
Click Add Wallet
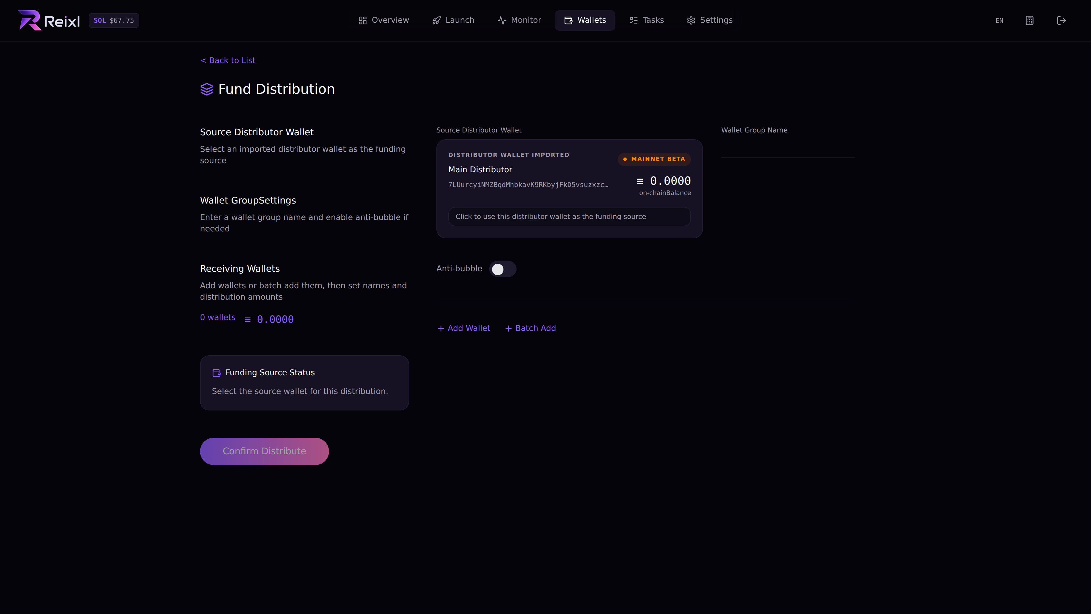click(x=464, y=328)
